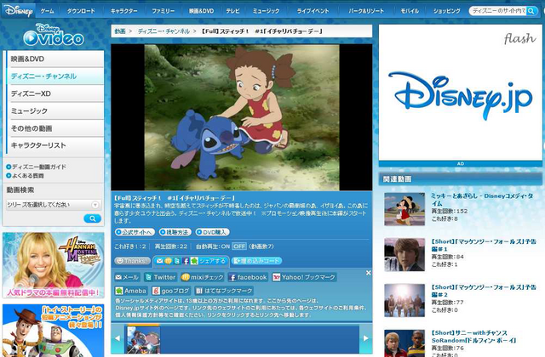Share via メール mail button
Viewport: 545px width, 357px height.
tap(127, 277)
